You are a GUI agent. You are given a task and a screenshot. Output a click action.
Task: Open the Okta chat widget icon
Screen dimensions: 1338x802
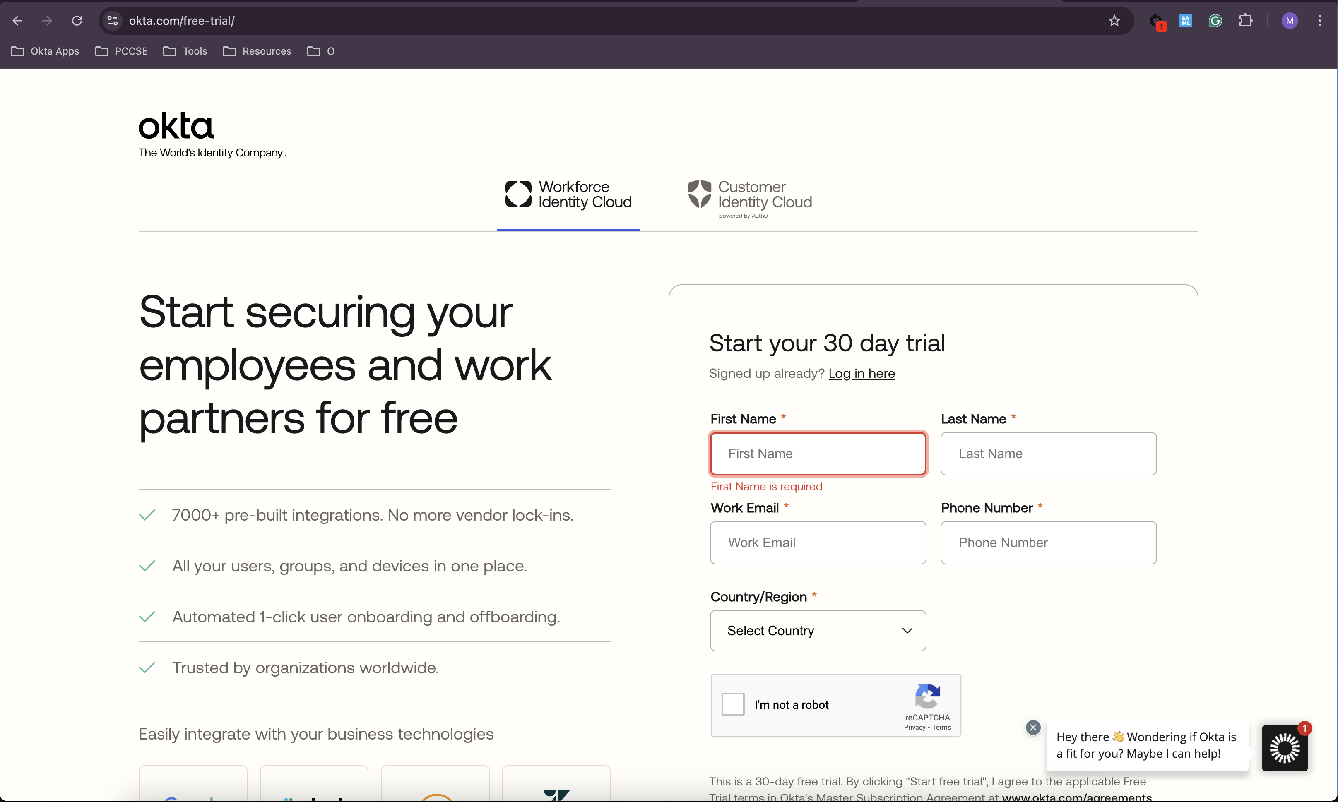tap(1284, 748)
